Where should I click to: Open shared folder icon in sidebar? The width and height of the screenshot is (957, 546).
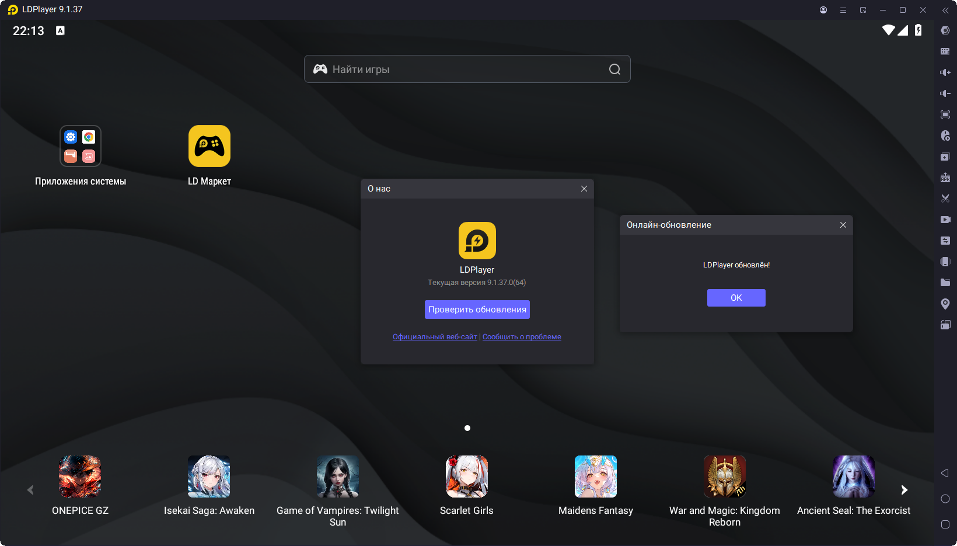tap(945, 283)
